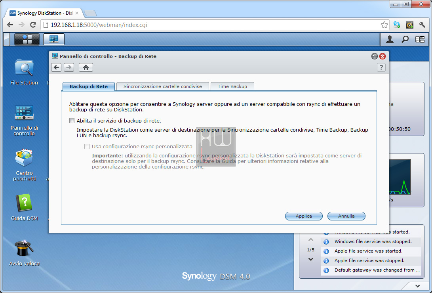Open the DSM main menu button
The image size is (432, 293).
click(27, 39)
